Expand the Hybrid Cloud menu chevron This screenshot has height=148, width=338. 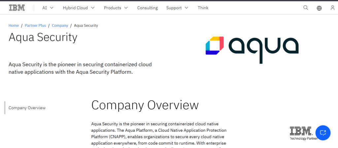click(x=93, y=8)
